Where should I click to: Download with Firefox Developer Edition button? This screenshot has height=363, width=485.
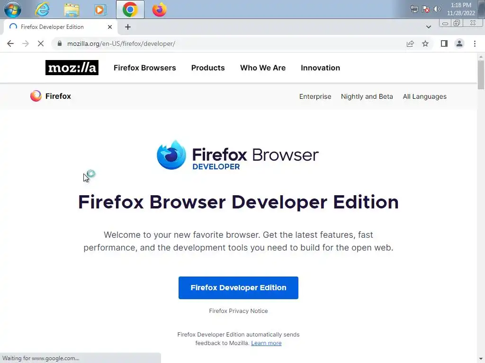(x=238, y=288)
